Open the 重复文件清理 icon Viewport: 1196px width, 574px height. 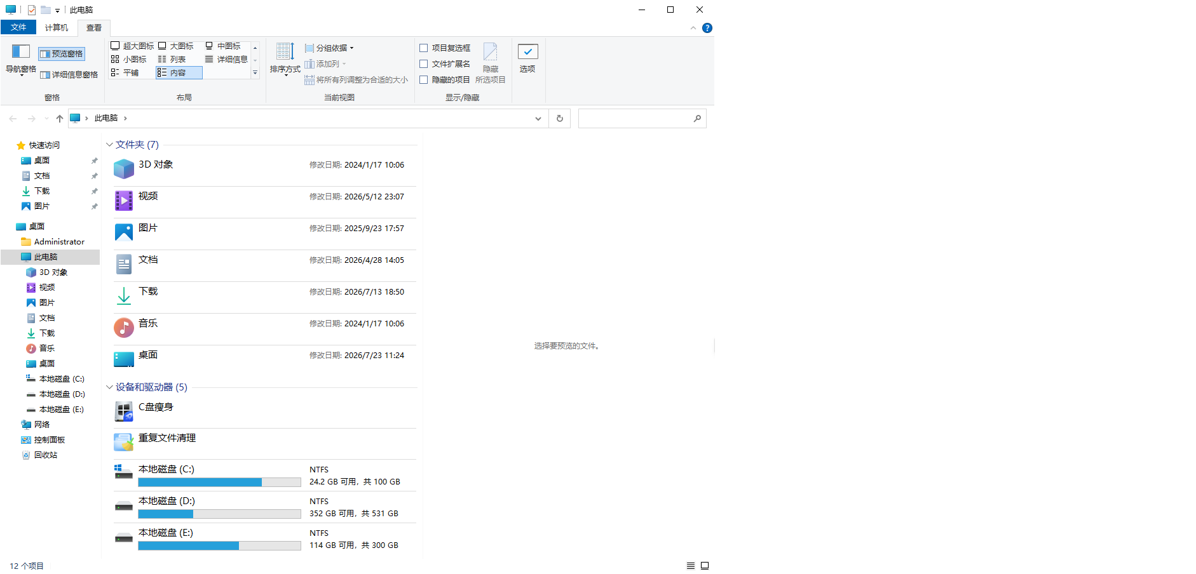[x=124, y=443]
